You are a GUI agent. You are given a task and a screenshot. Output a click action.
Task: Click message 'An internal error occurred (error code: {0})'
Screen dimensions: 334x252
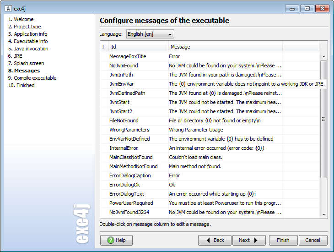pyautogui.click(x=216, y=148)
